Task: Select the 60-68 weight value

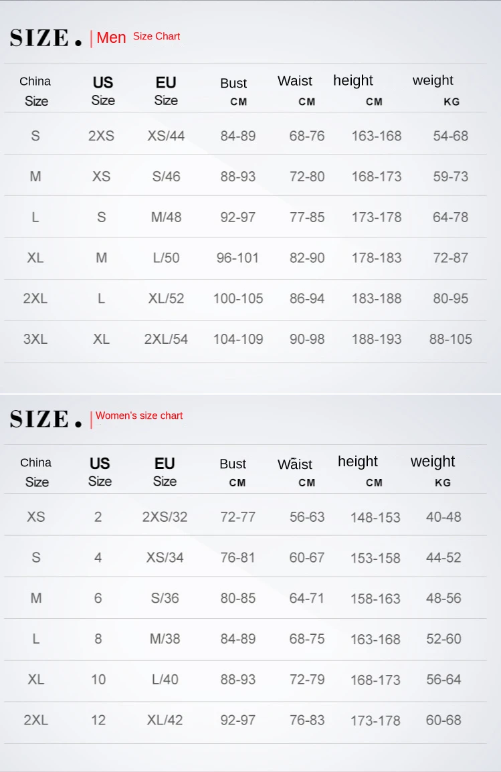Action: pos(443,720)
